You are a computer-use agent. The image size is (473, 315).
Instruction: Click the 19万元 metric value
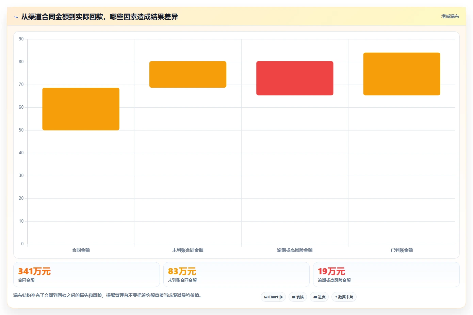331,272
